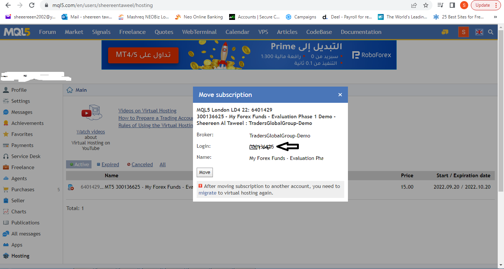Open Videos on Virtual Hosting link
Screen dimensions: 504x269
click(147, 111)
